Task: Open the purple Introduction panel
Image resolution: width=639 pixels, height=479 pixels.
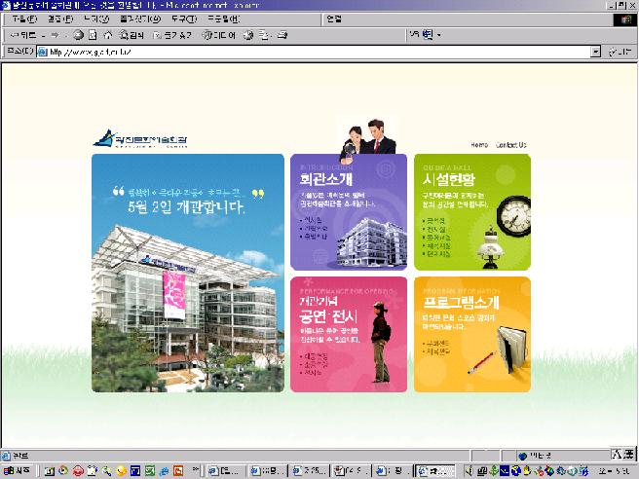Action: coord(349,212)
